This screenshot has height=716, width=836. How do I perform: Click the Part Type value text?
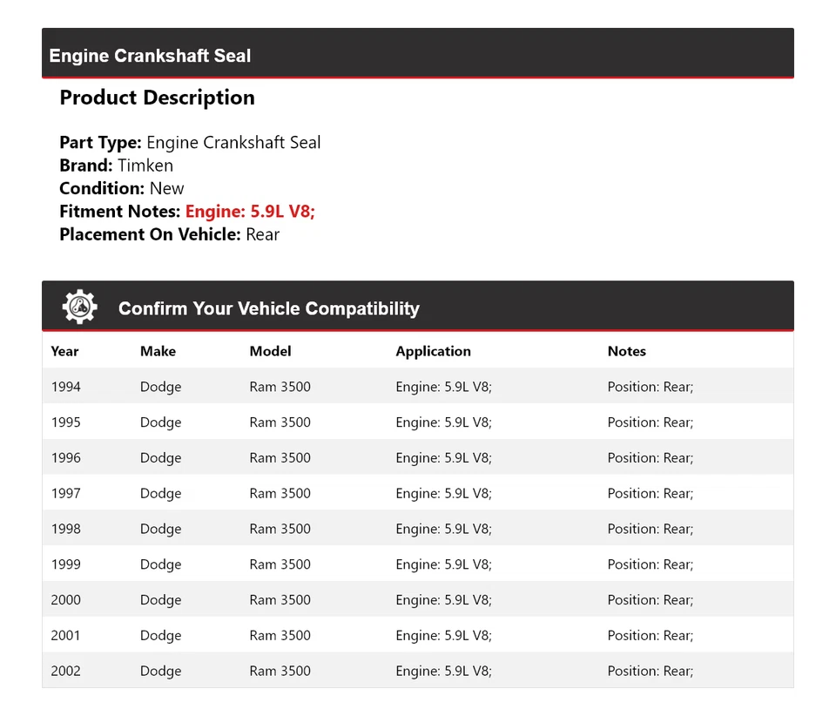coord(233,143)
